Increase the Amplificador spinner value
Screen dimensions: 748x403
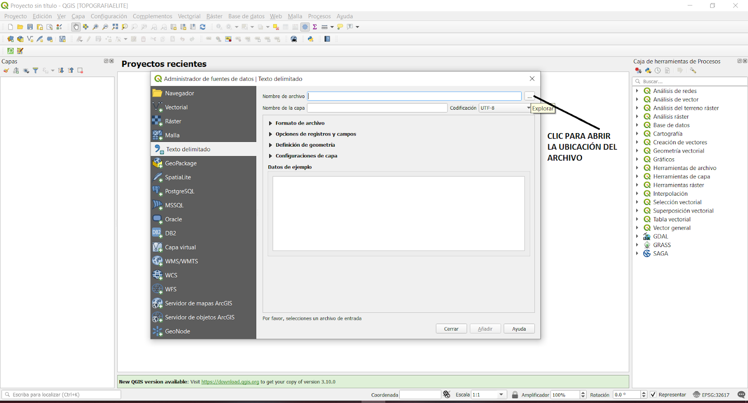tap(583, 393)
